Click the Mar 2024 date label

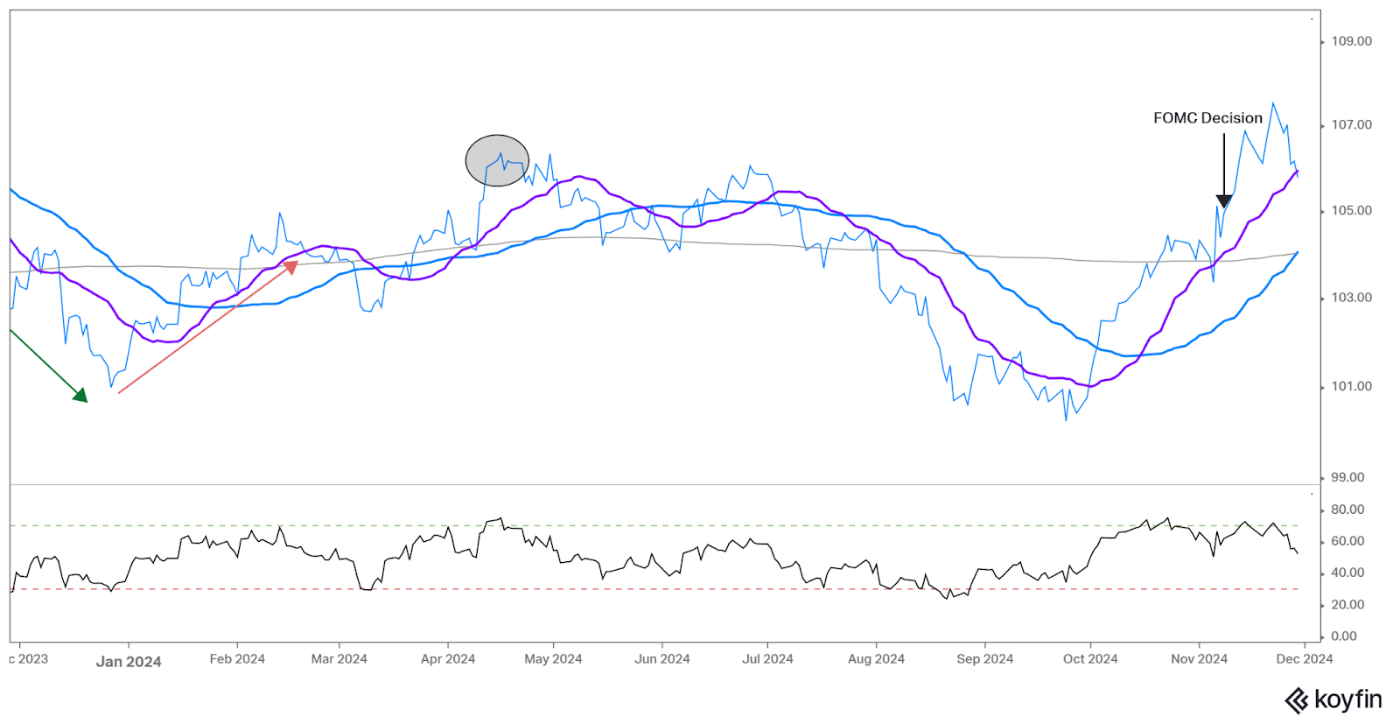point(339,659)
